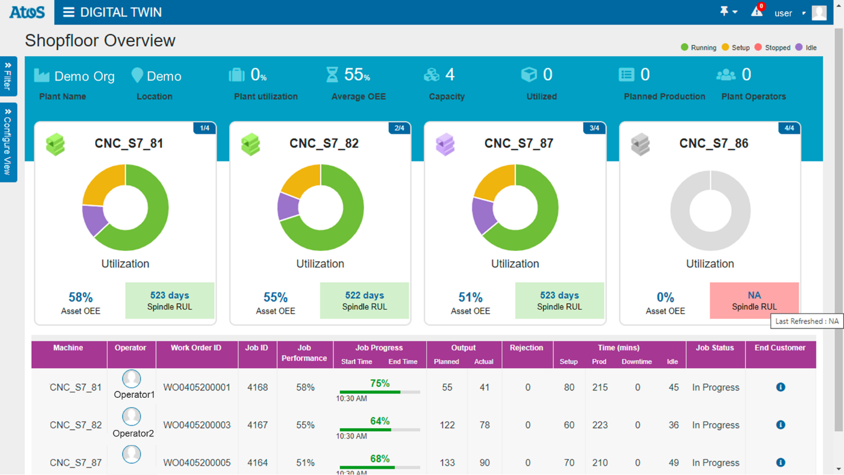
Task: Click the CNC_S7_87 purple machine icon
Action: coord(445,144)
